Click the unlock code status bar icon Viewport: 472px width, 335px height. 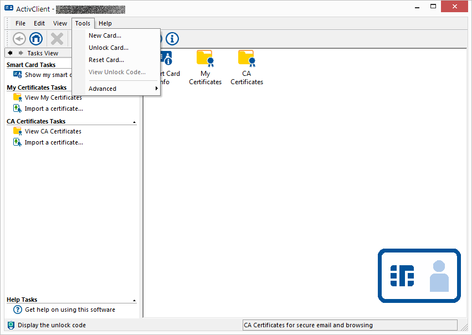point(11,325)
